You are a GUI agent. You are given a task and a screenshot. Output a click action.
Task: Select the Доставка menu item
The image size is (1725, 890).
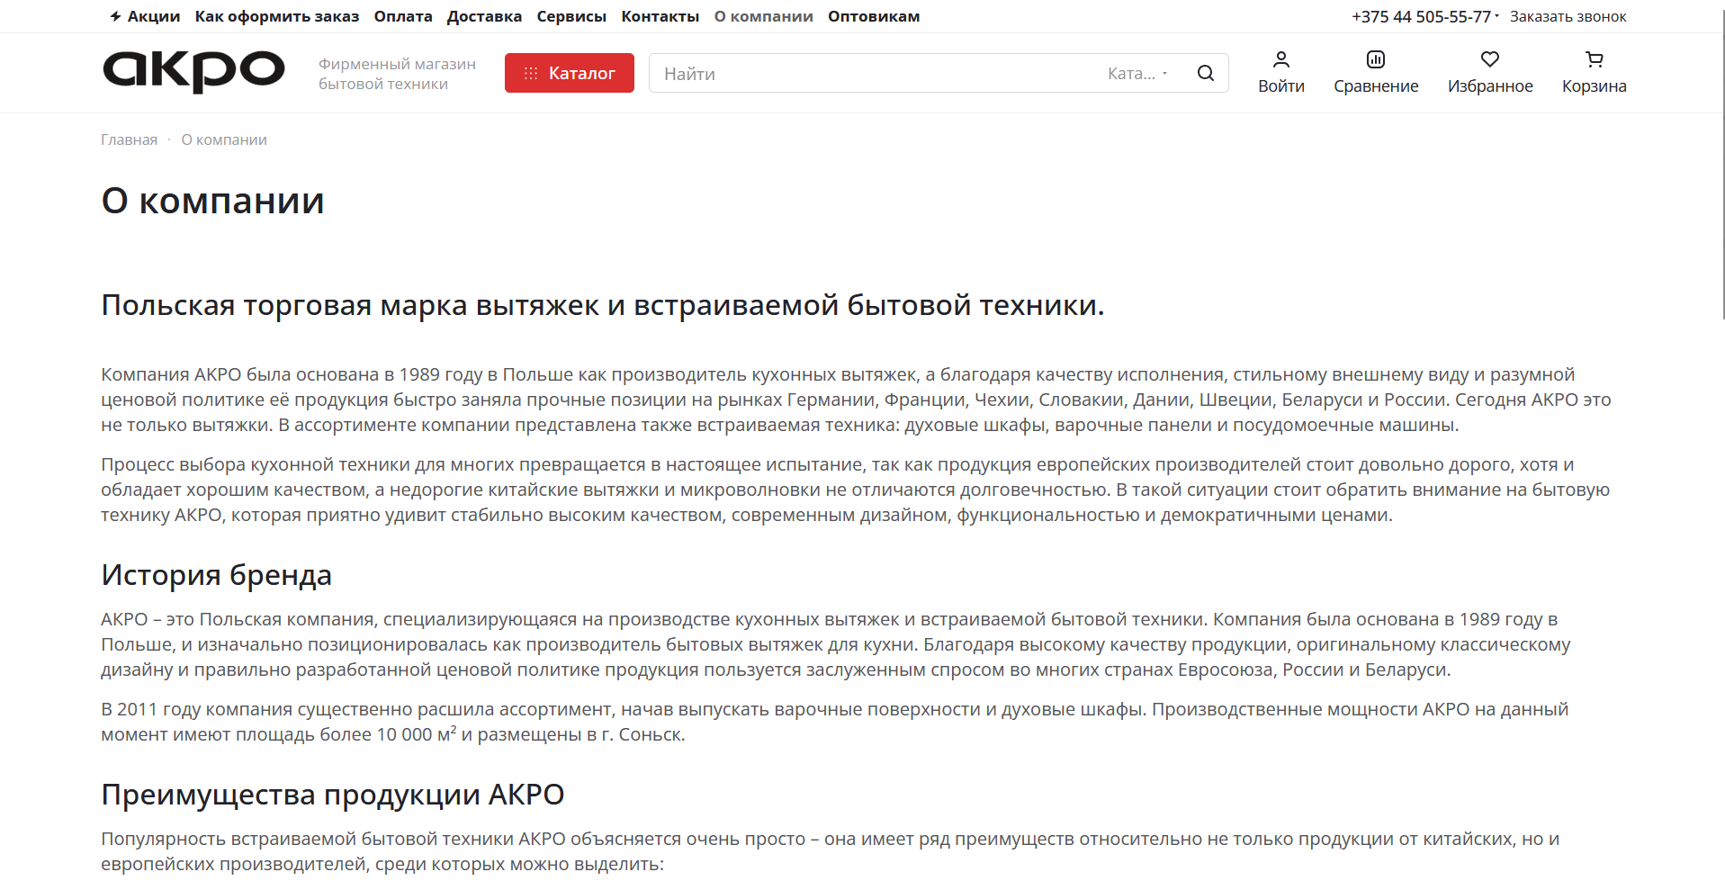coord(484,16)
